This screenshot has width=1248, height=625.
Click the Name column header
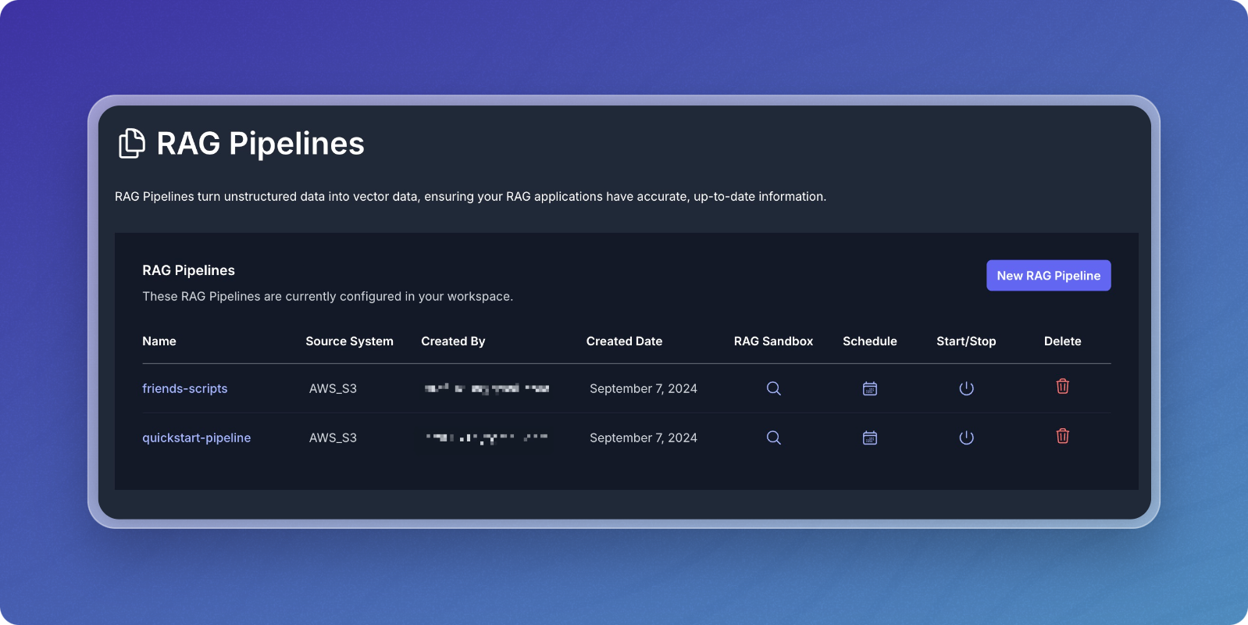(x=159, y=341)
